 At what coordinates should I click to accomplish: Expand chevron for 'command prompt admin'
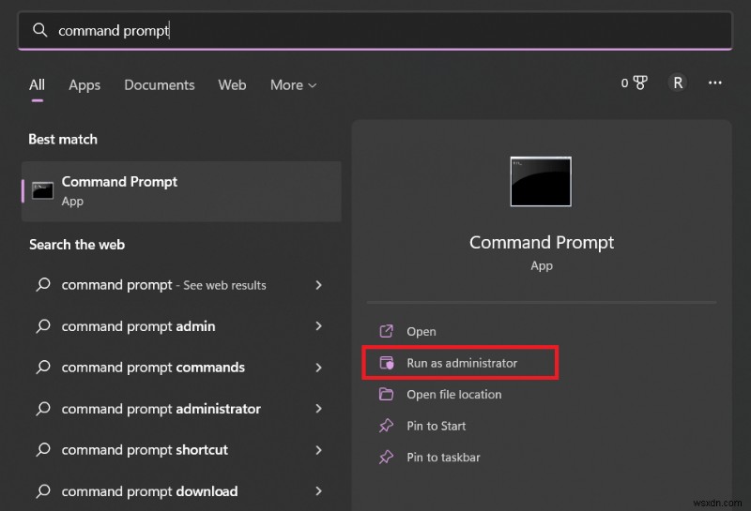click(318, 326)
